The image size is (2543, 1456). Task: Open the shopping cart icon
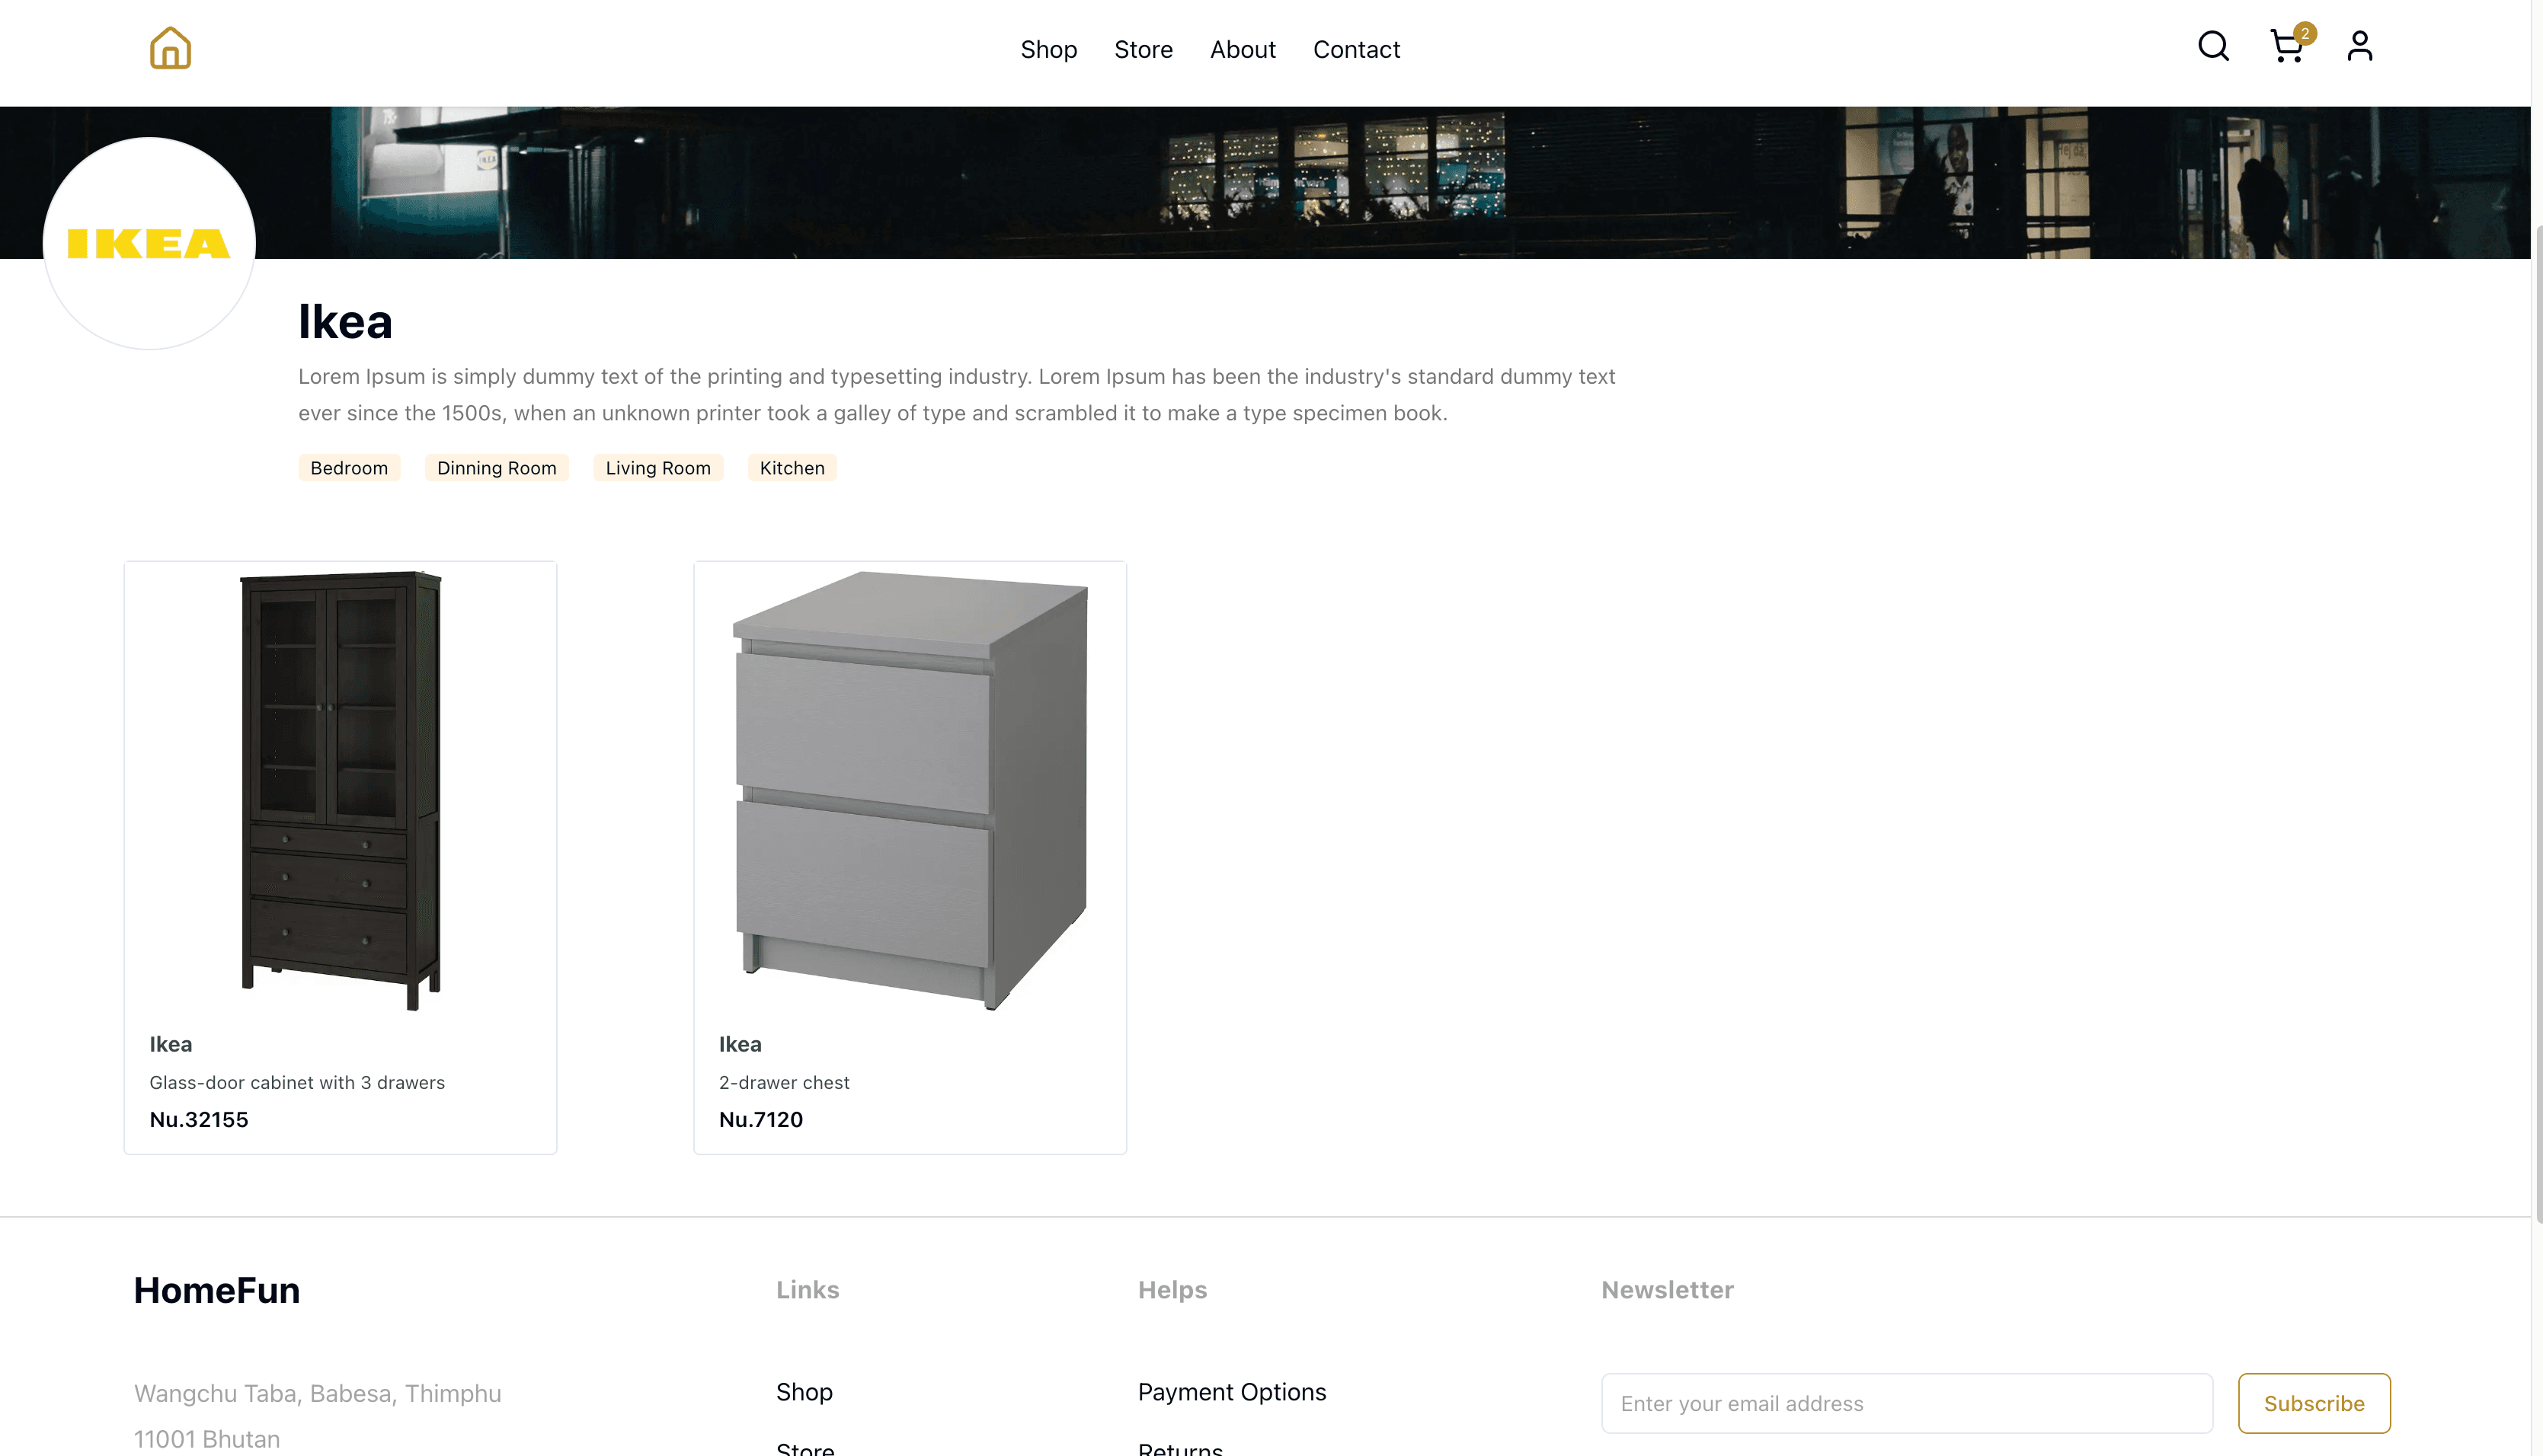pyautogui.click(x=2286, y=47)
